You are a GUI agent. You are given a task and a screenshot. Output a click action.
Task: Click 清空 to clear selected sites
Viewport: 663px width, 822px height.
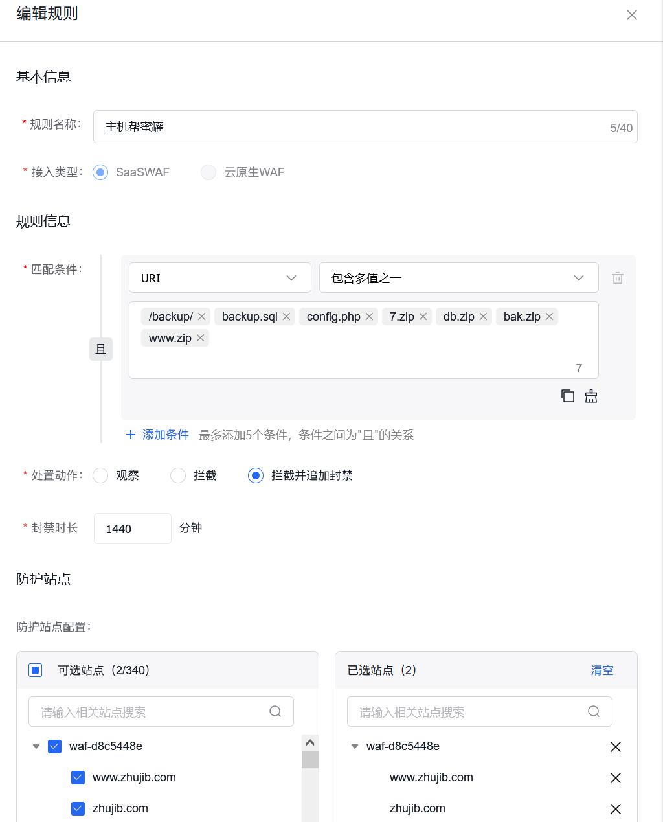pos(601,670)
